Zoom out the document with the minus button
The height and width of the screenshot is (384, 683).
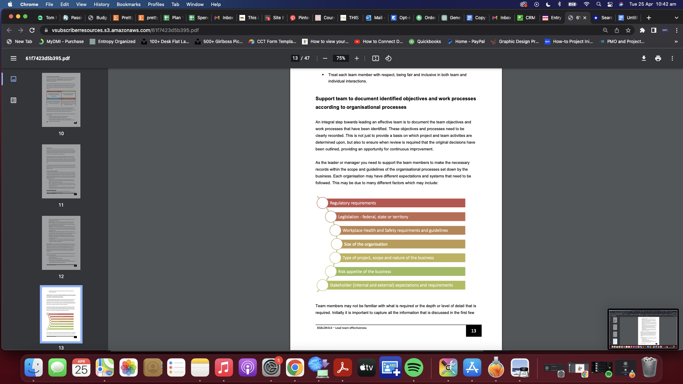[324, 58]
